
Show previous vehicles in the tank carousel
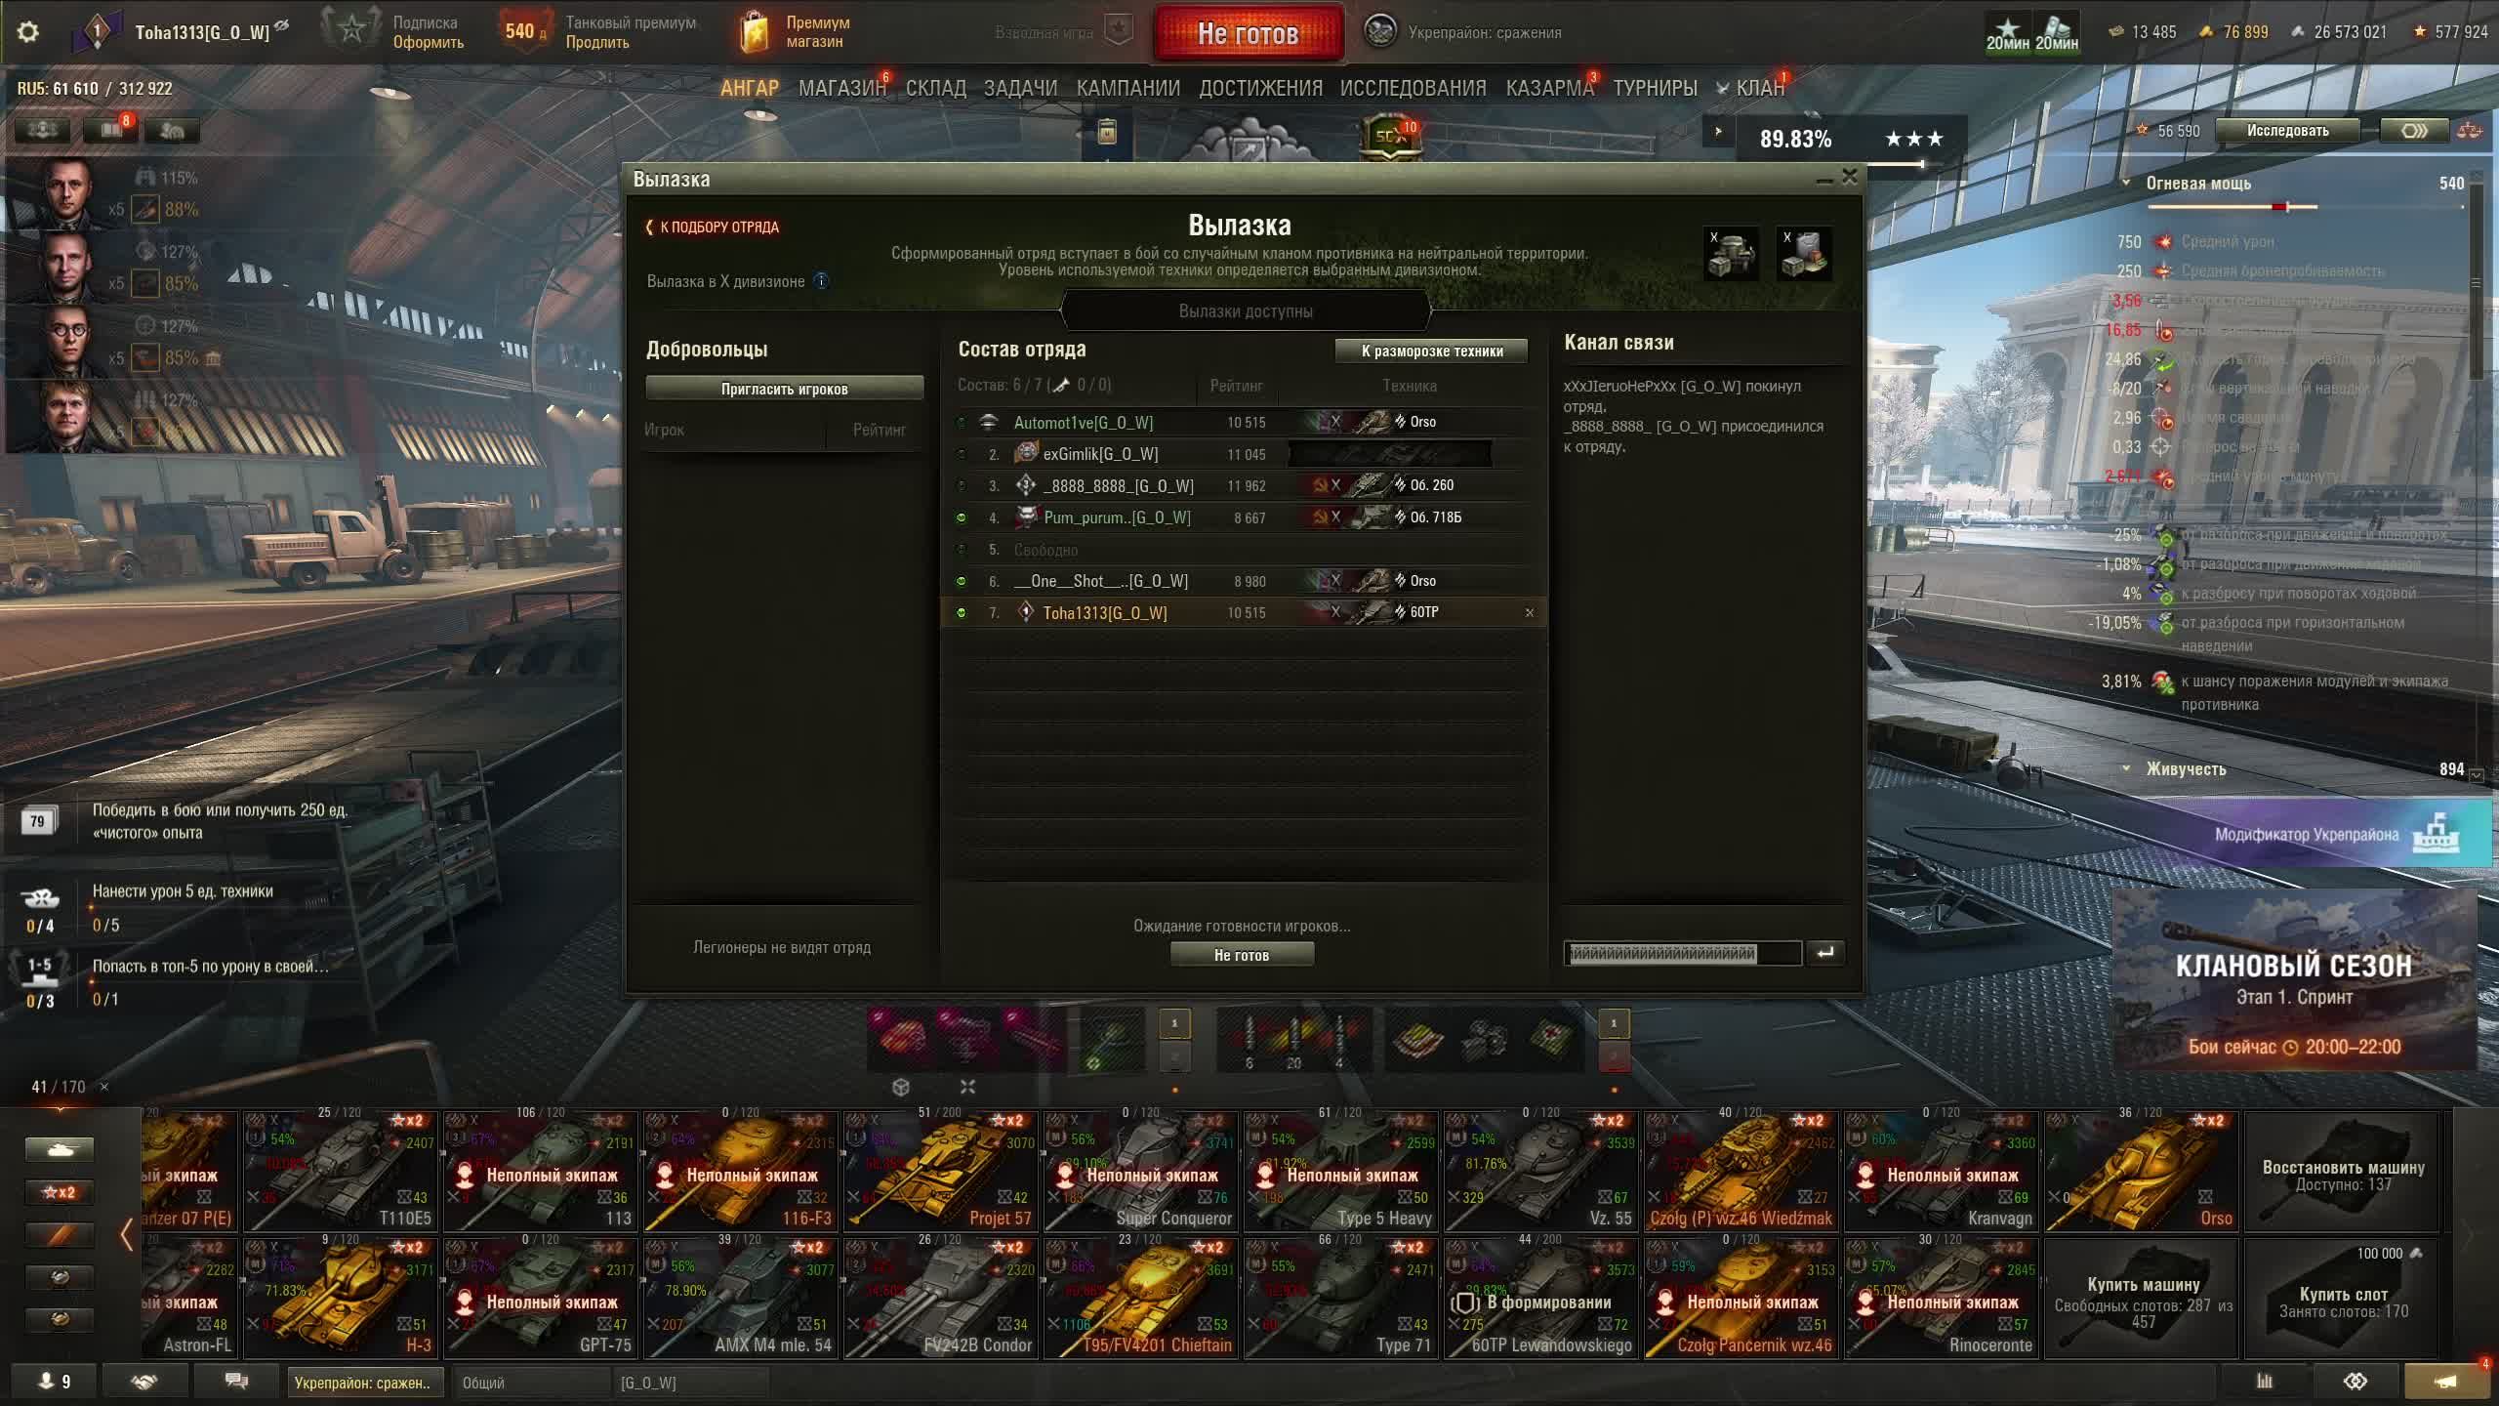coord(126,1234)
